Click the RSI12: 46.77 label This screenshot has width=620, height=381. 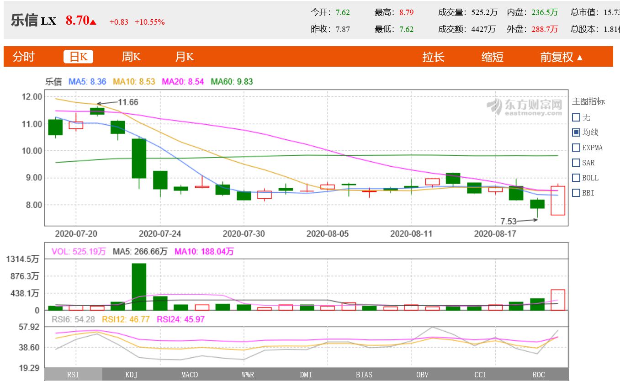[126, 319]
